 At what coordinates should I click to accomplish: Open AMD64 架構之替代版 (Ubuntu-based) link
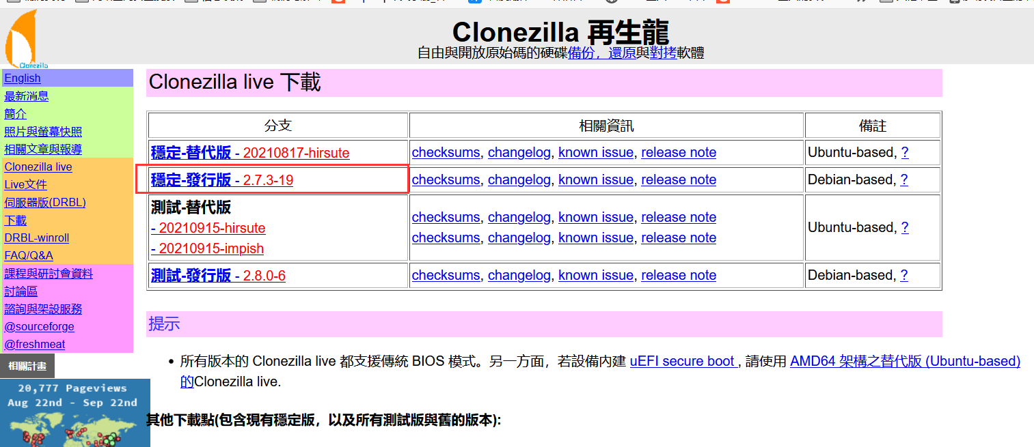(x=905, y=362)
